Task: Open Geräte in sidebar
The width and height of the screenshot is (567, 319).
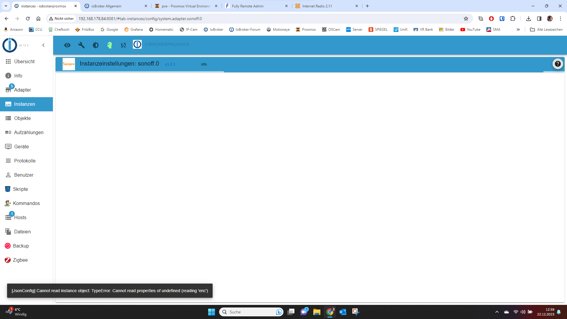Action: tap(27, 147)
